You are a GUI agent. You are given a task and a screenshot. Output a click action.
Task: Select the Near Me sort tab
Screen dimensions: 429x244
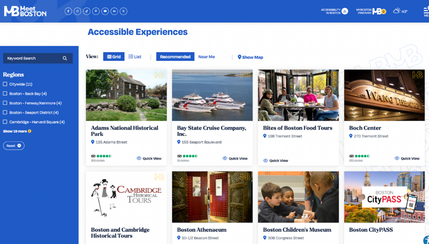[207, 57]
